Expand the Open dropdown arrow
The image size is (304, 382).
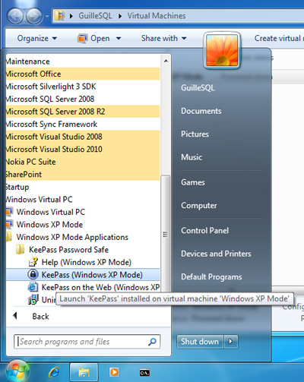tap(119, 39)
